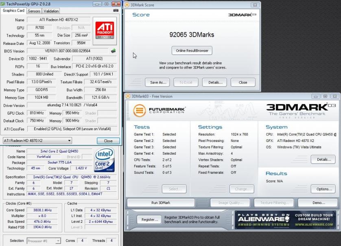Click the CPU Tests value 2 of 2
The height and width of the screenshot is (246, 341).
167,160
